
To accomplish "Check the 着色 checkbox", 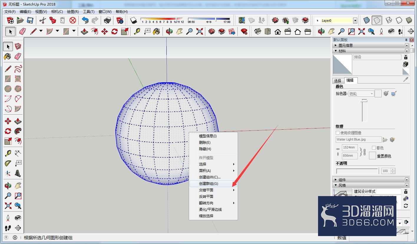I will (x=374, y=148).
